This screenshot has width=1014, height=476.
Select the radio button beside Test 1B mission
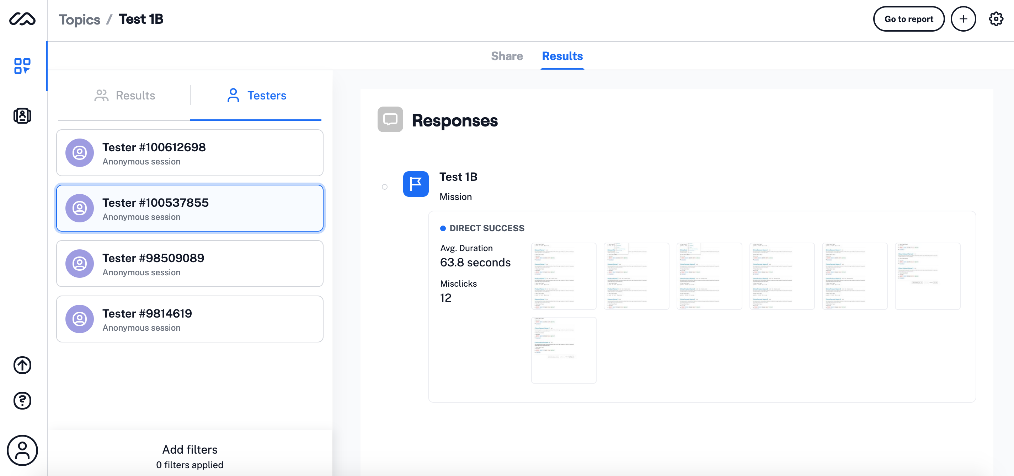coord(384,187)
